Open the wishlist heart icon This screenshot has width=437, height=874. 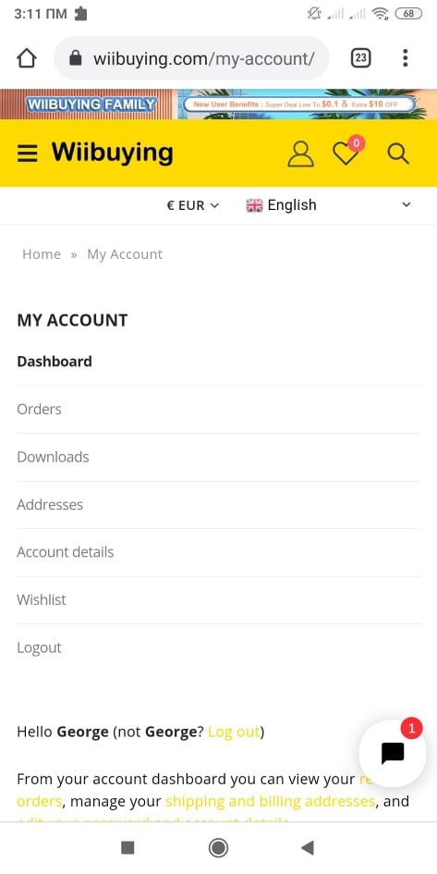347,153
